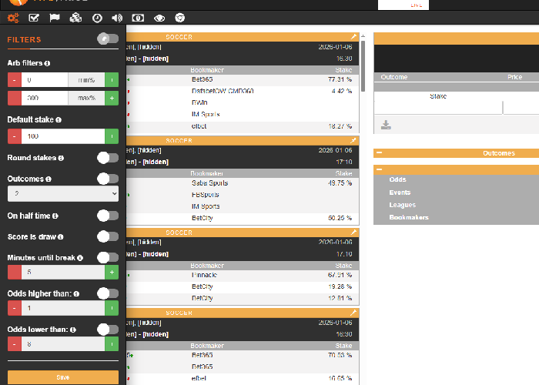Decrease Minutes until break value

coord(15,272)
